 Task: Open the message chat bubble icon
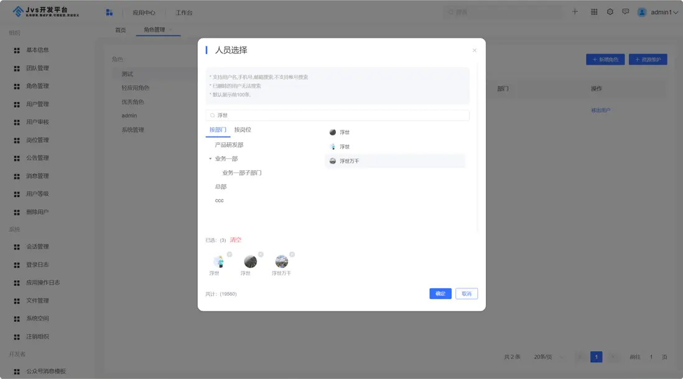(625, 11)
